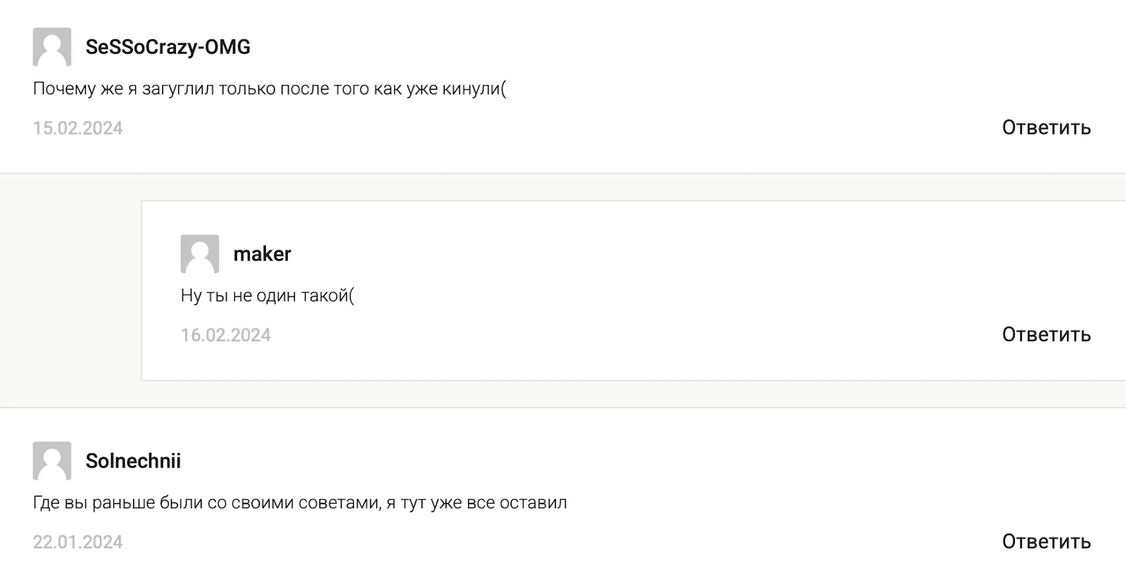
Task: Click the avatar of SeSSoCrazy-OMG
Action: tap(52, 47)
